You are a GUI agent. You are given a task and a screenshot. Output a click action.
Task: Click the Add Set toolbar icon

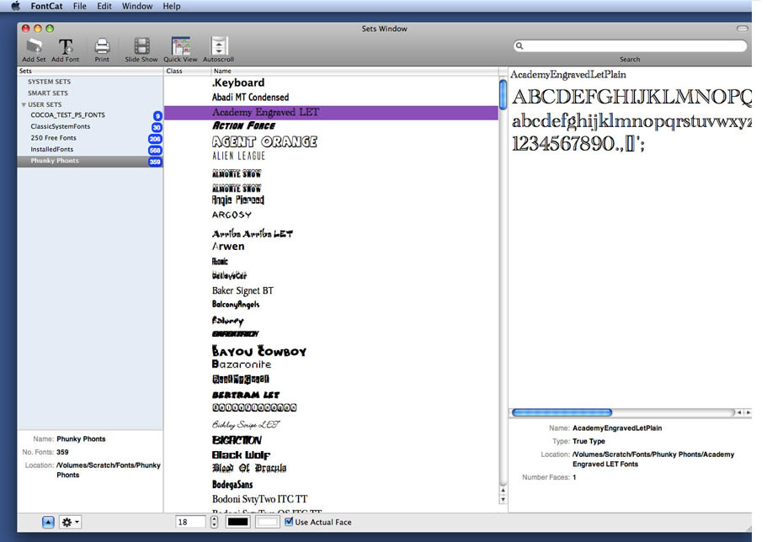(35, 47)
